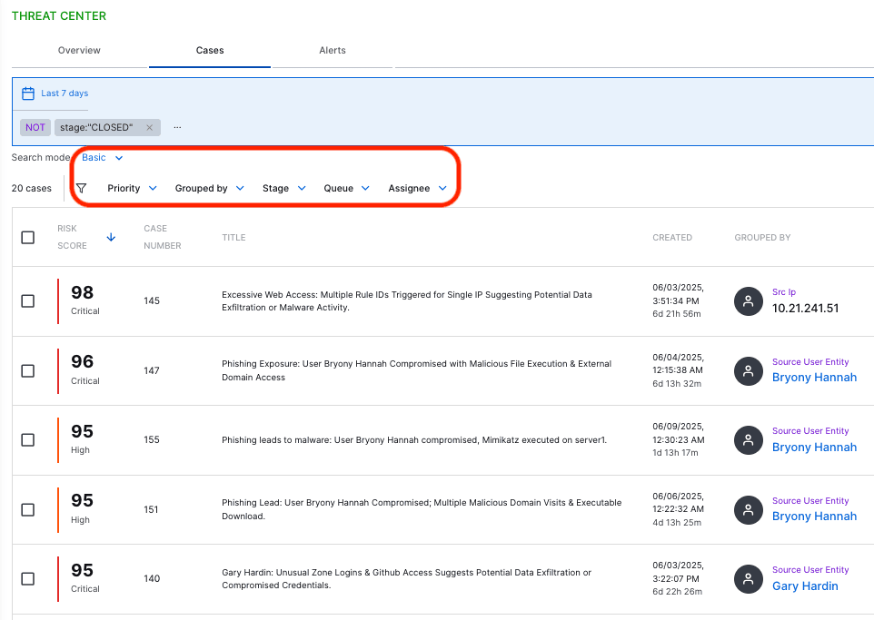Select the Cases tab
This screenshot has height=620, width=874.
coord(210,50)
